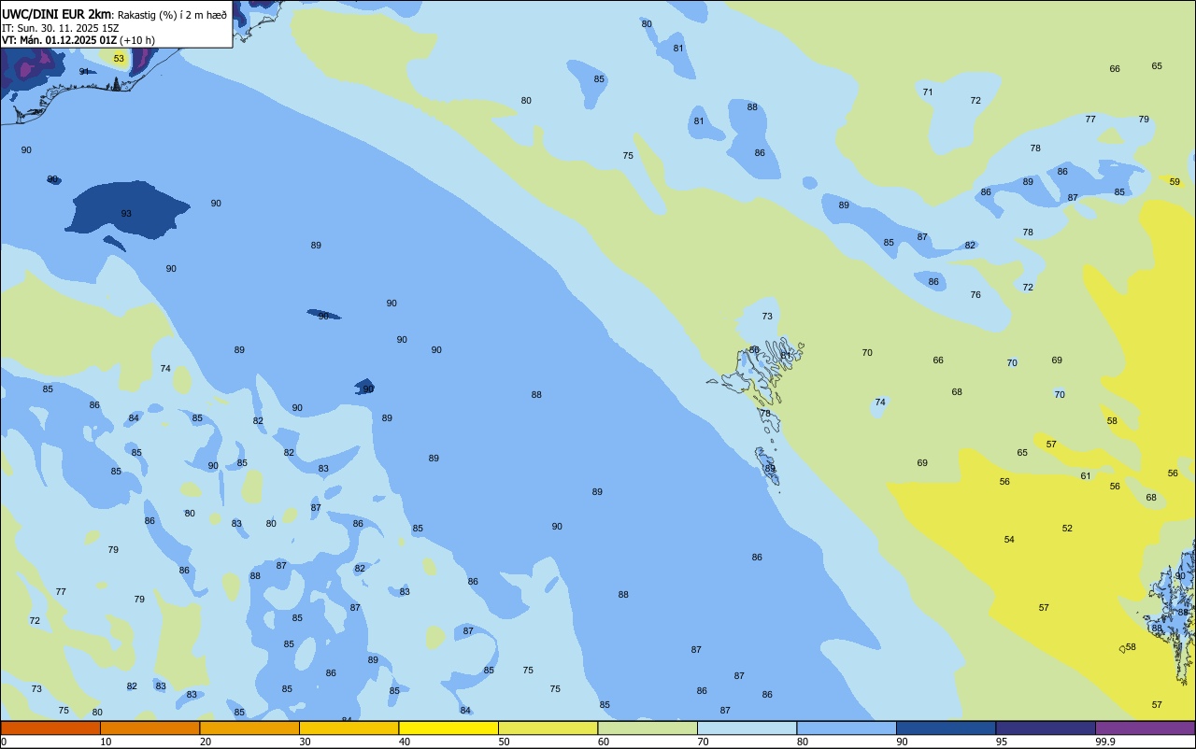Viewport: 1196px width, 749px height.
Task: Click the dark orange 0–10 legend swatch
Action: 50,728
